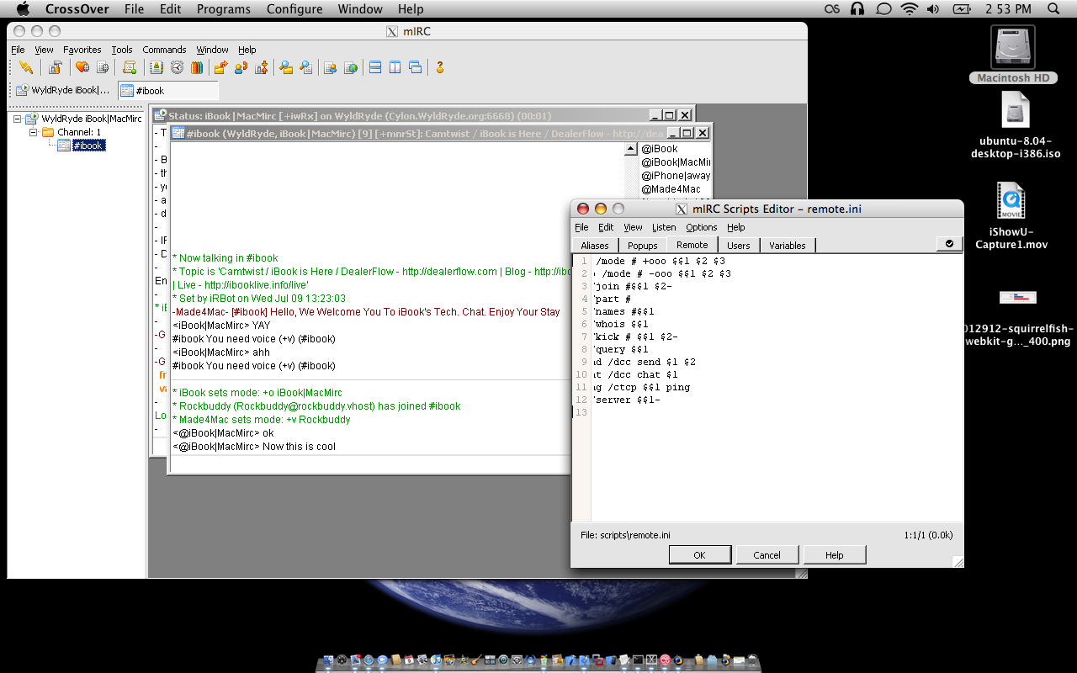This screenshot has height=673, width=1077.
Task: Launch Scripts Editor scroll icon in toolbar
Action: 130,67
